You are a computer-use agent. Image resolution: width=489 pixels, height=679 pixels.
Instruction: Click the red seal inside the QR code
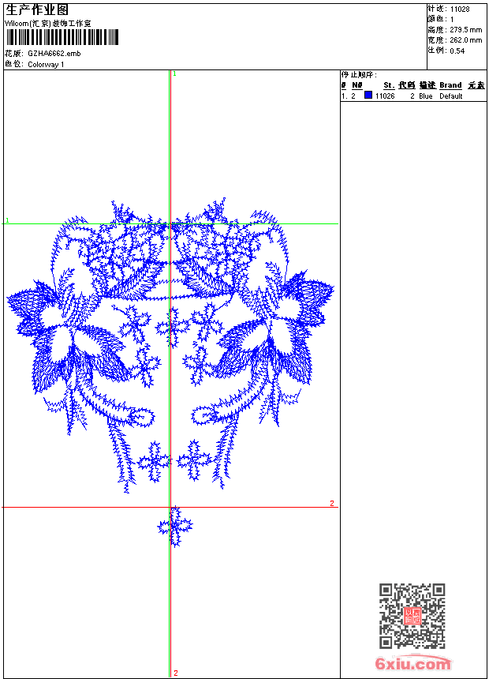[412, 616]
